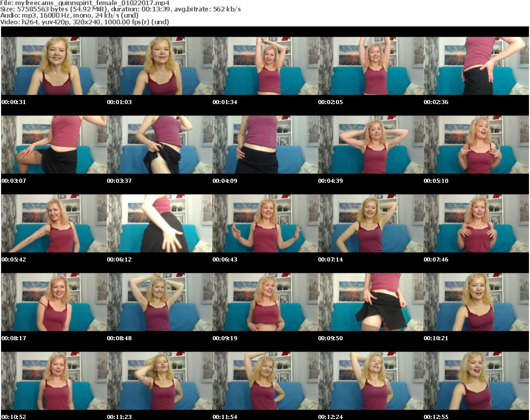
Task: Click the 00:01:03 timestamp label
Action: (x=120, y=102)
